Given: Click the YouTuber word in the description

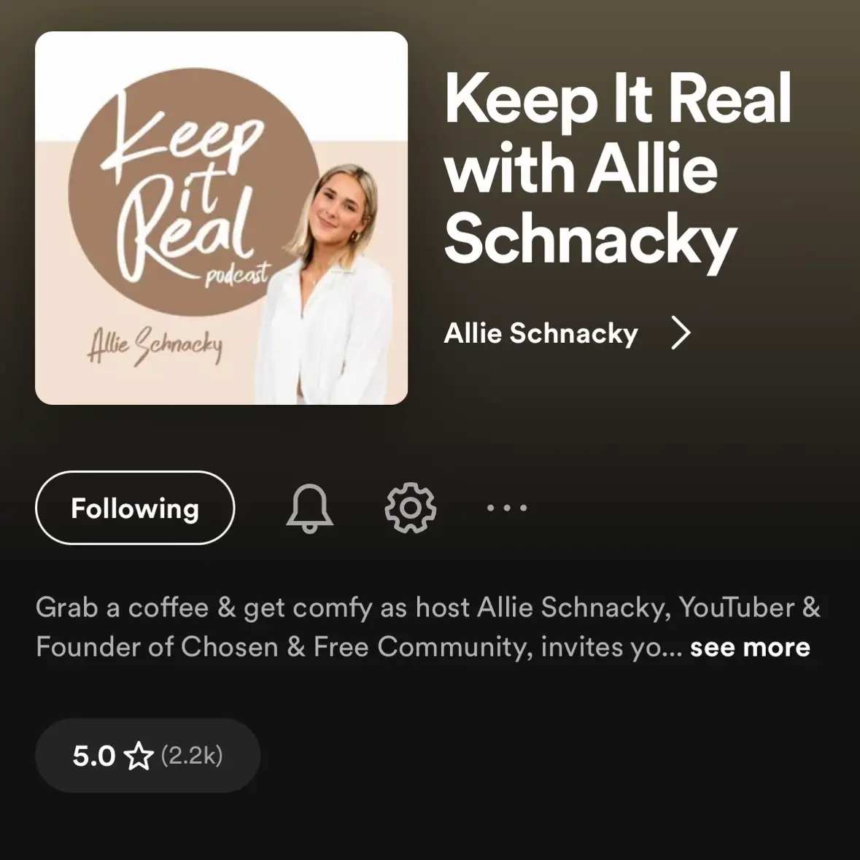Looking at the screenshot, I should (737, 608).
